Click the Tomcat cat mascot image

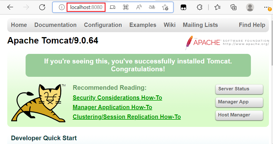tap(38, 103)
